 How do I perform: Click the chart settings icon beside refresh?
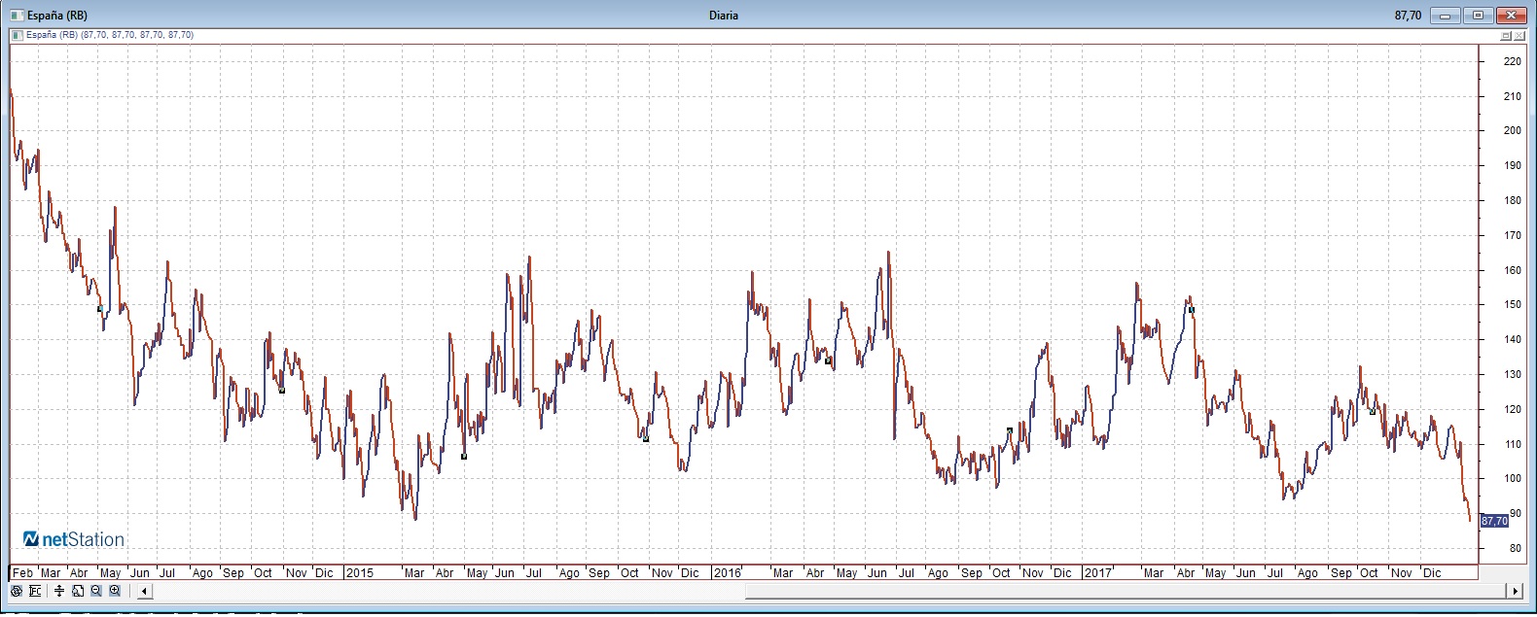(36, 591)
